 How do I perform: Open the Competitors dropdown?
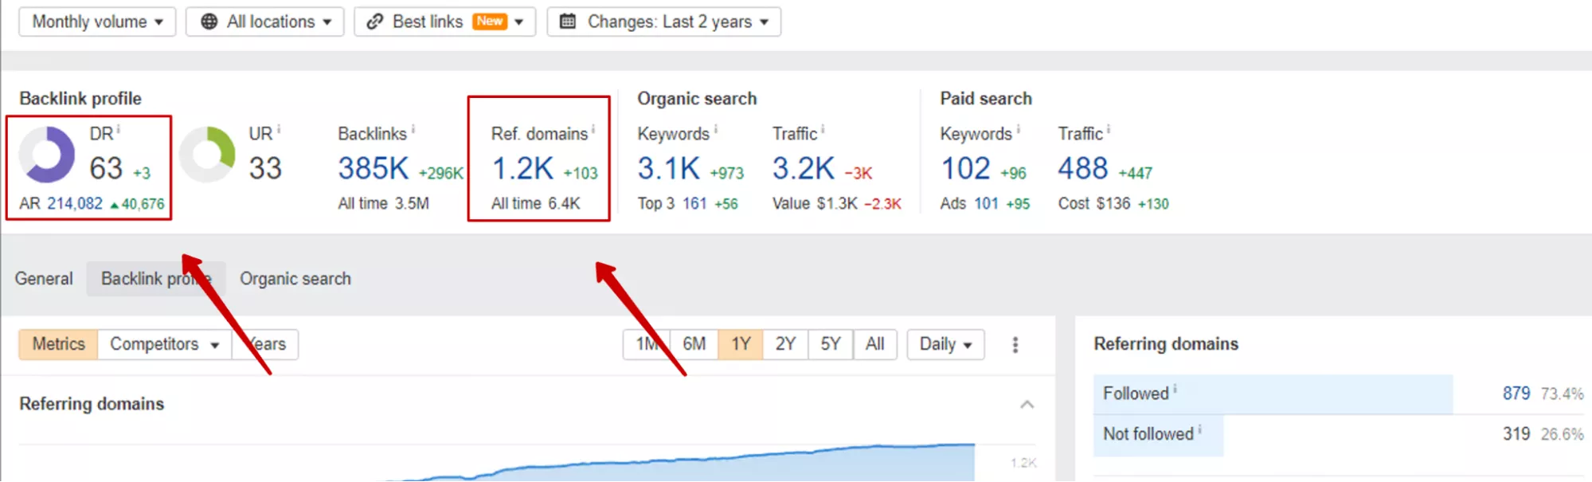pyautogui.click(x=165, y=344)
